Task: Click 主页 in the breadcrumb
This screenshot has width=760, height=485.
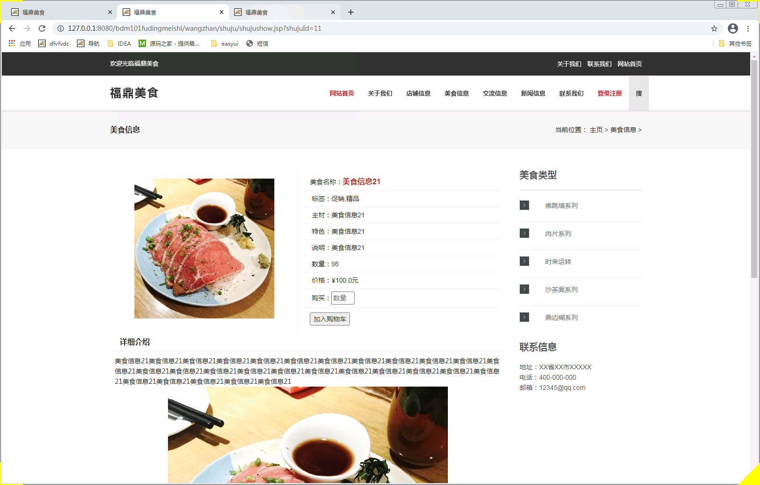Action: click(x=596, y=130)
